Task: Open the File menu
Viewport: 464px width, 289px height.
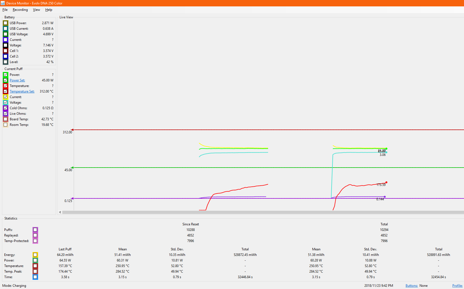Action: point(5,10)
